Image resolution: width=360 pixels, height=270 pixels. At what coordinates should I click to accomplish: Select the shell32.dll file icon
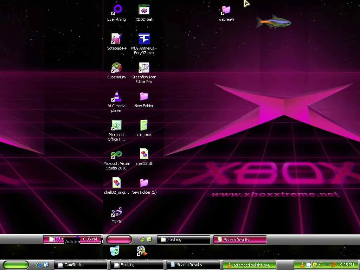(144, 157)
